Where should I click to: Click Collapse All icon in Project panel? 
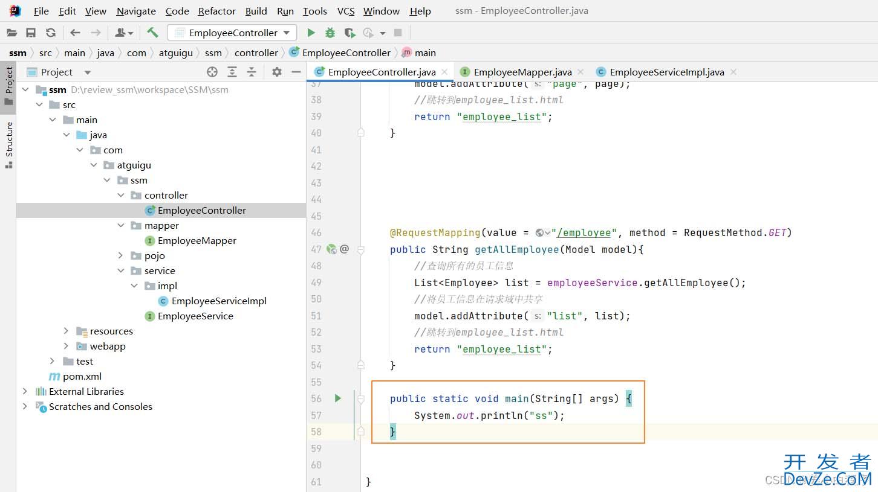click(252, 72)
